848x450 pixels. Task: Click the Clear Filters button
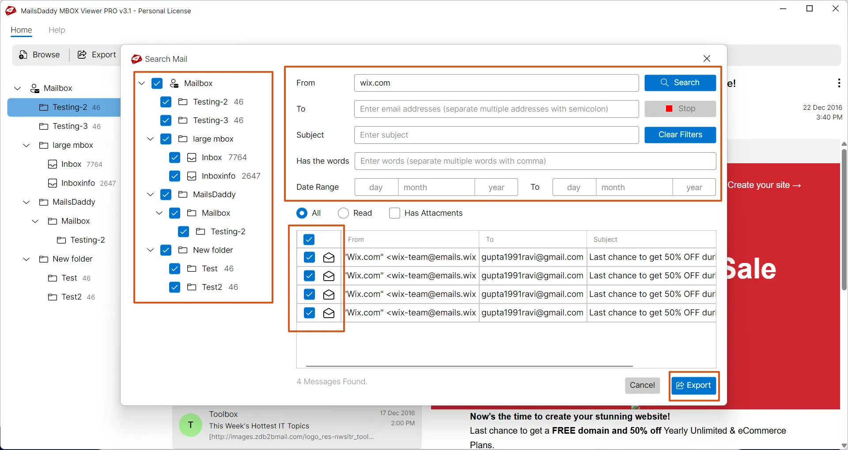tap(680, 135)
